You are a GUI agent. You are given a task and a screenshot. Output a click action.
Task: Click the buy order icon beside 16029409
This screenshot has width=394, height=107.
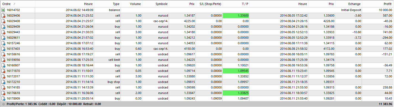(x=3, y=27)
